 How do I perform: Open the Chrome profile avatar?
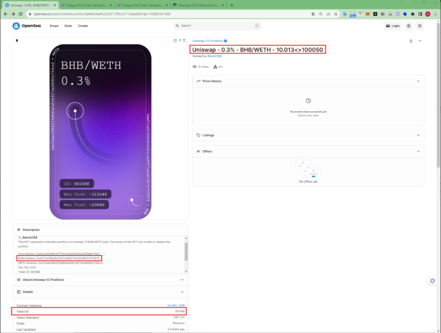coord(428,14)
